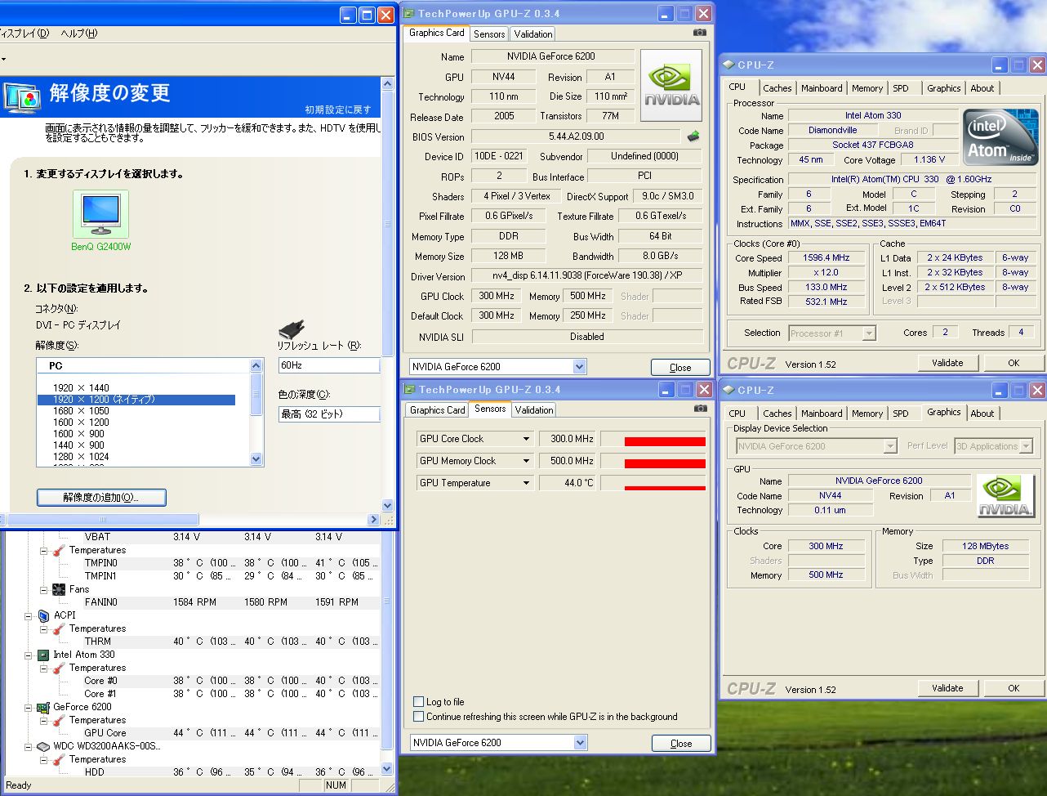The image size is (1047, 796).
Task: Click the chip icon beside Intel Atom 330
Action: point(44,655)
